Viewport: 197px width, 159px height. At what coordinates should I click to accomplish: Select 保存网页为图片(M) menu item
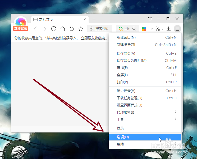pos(145,61)
